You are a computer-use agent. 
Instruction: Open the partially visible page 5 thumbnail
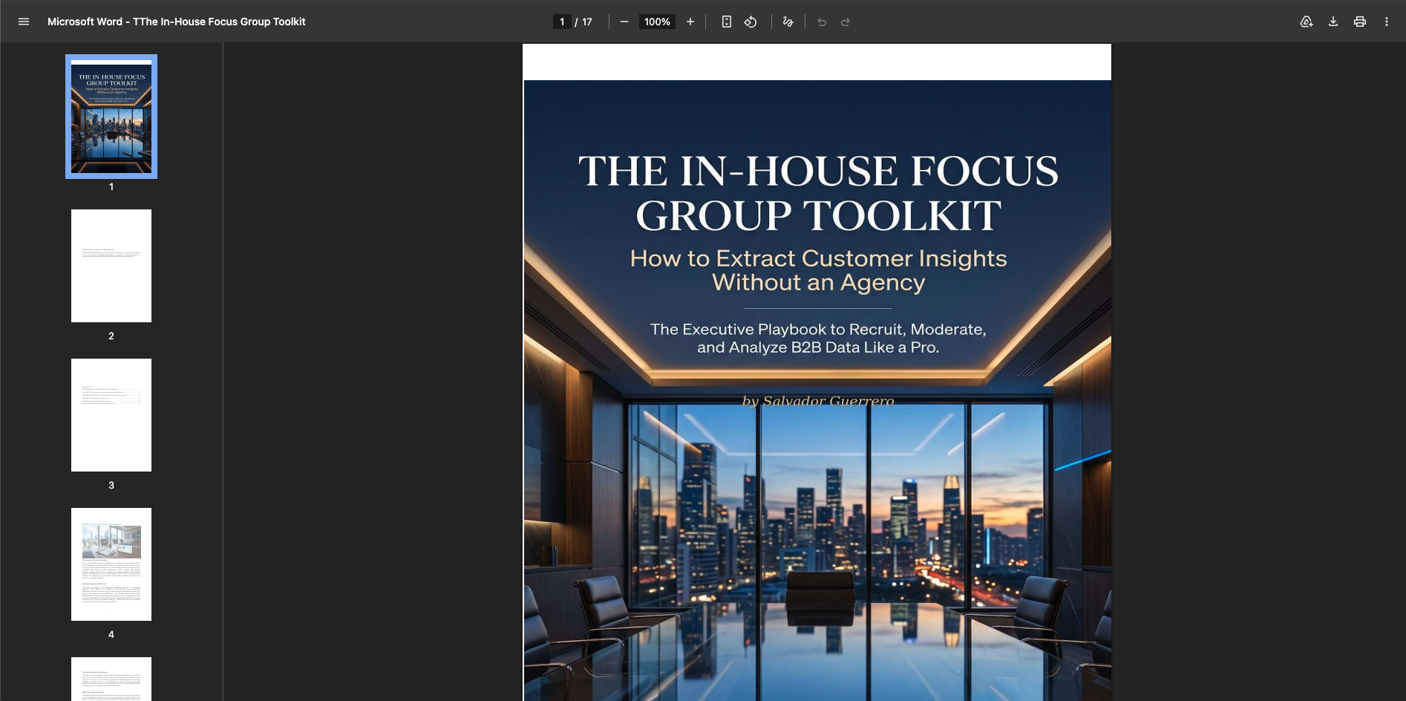[111, 679]
